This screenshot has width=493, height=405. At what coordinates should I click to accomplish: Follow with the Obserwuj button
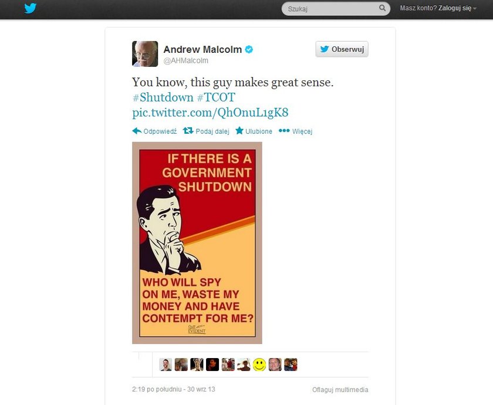point(342,49)
